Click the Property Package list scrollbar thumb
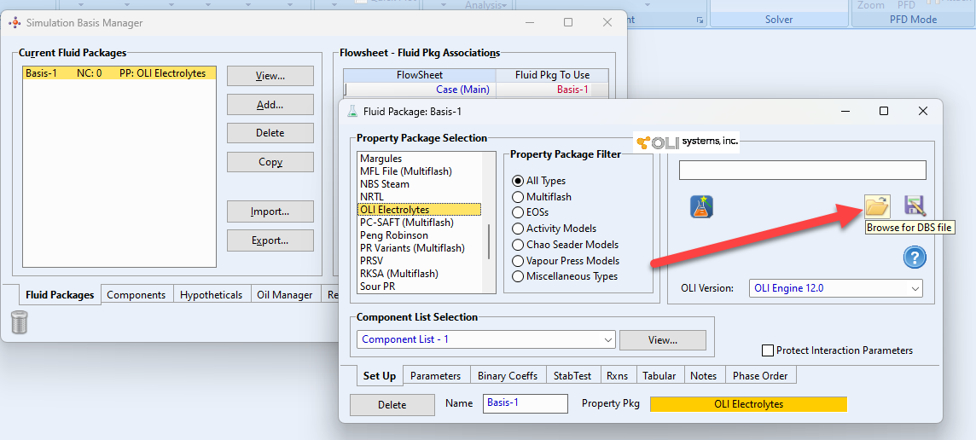Screen dimensions: 976x440 pyautogui.click(x=489, y=241)
